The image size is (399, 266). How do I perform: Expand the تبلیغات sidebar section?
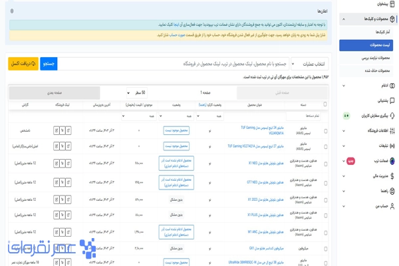[x=344, y=146]
